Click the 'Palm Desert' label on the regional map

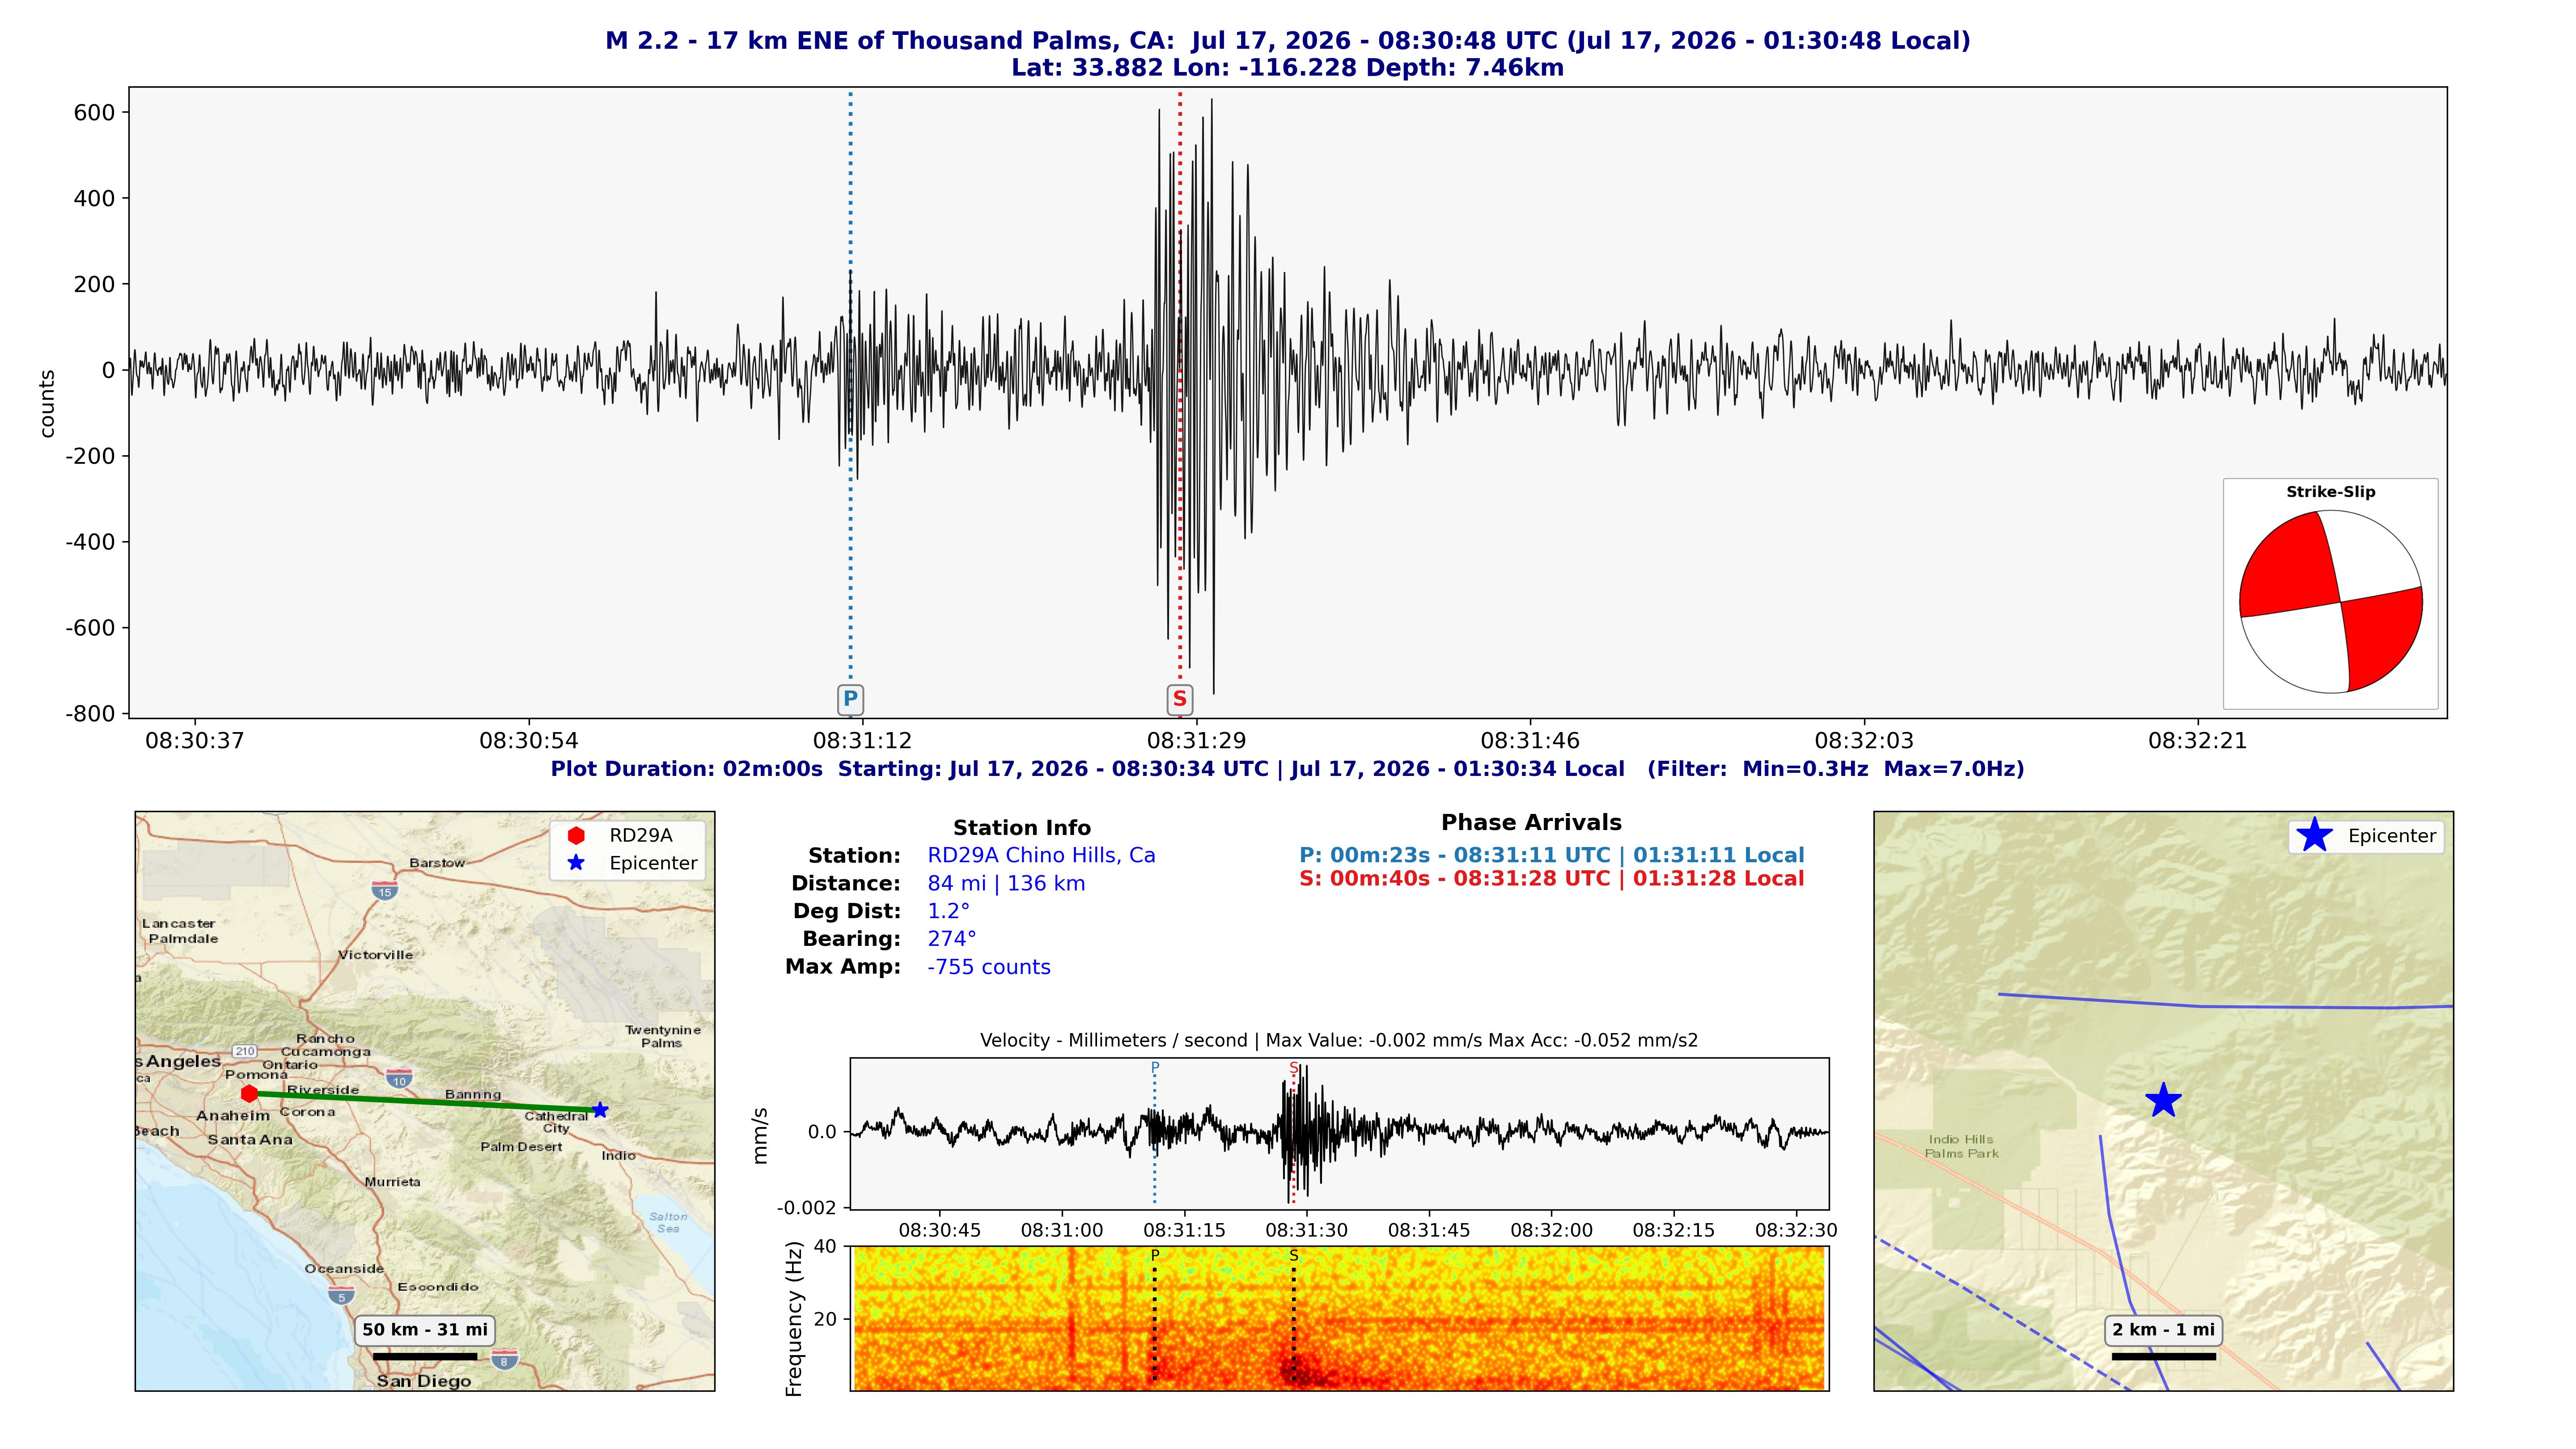coord(521,1147)
